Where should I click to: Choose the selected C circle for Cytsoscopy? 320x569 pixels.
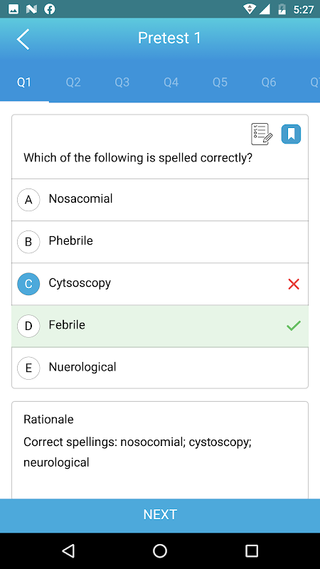click(x=28, y=284)
